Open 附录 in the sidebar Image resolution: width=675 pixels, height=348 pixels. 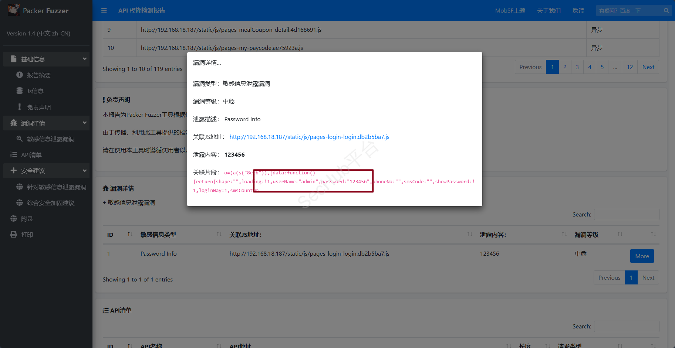click(27, 219)
